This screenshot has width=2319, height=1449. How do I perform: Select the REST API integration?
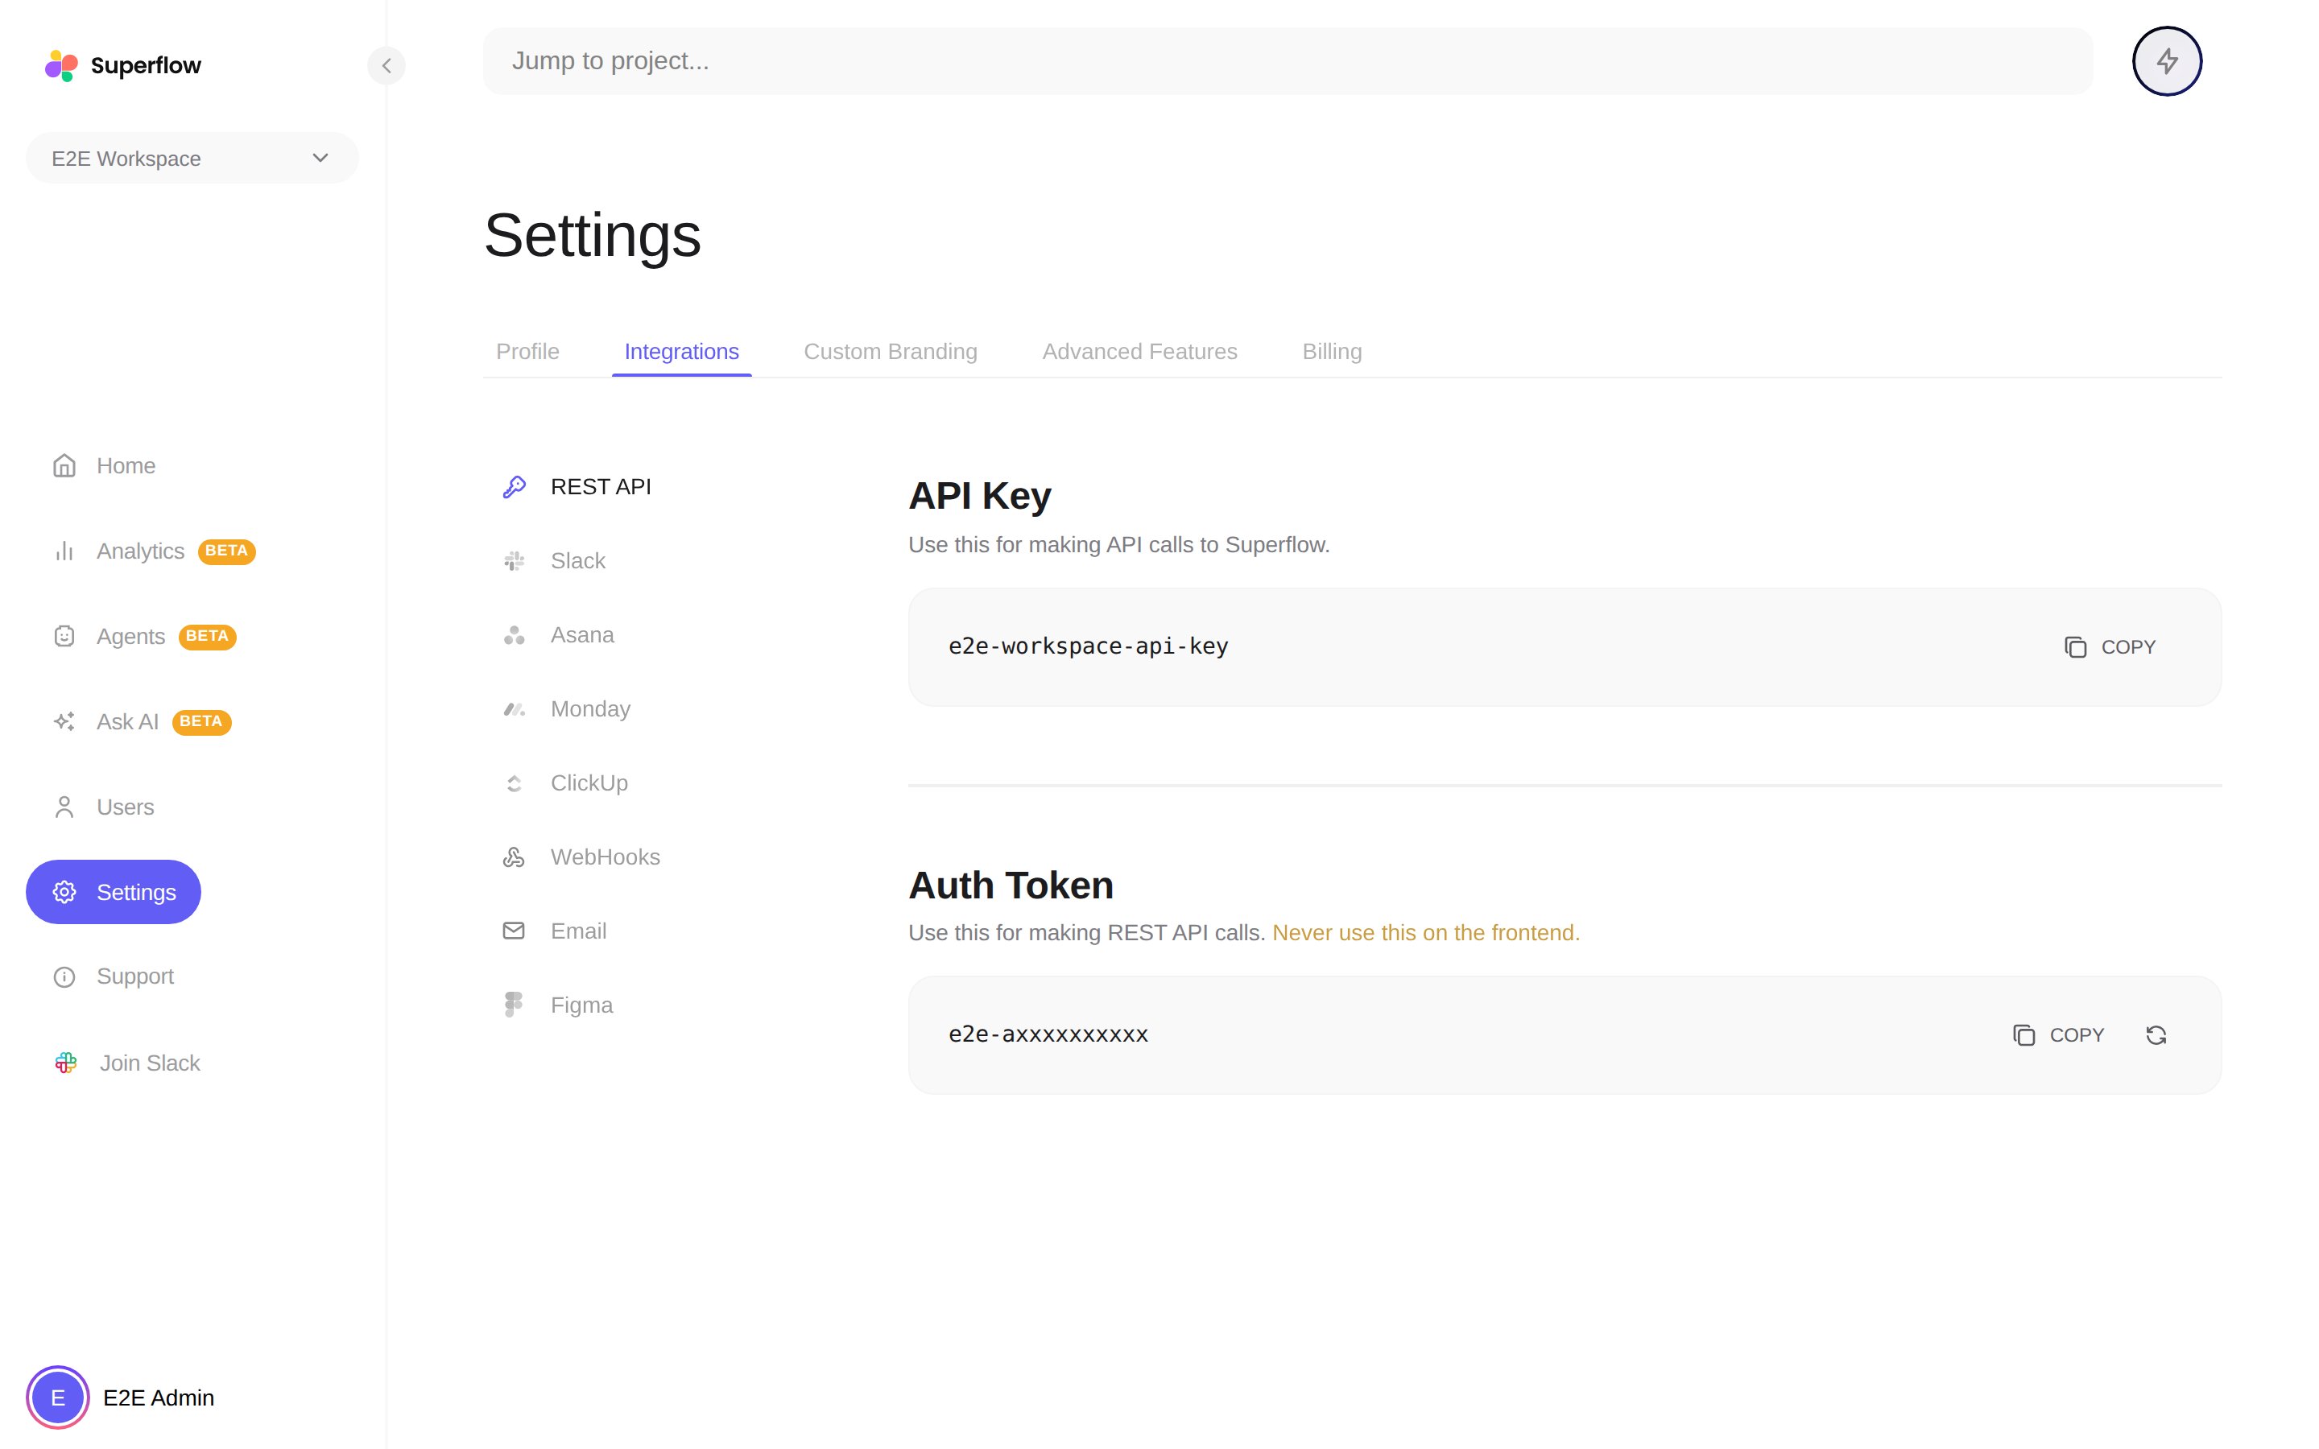tap(578, 487)
